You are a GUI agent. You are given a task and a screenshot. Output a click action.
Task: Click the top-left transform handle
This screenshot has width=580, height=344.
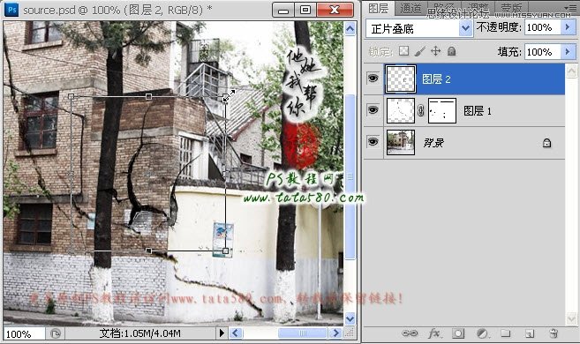71,96
